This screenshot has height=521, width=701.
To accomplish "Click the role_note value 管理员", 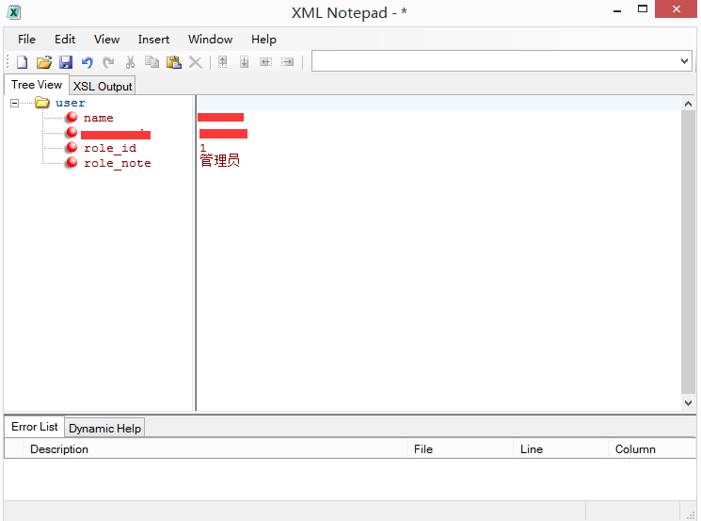I will point(219,160).
